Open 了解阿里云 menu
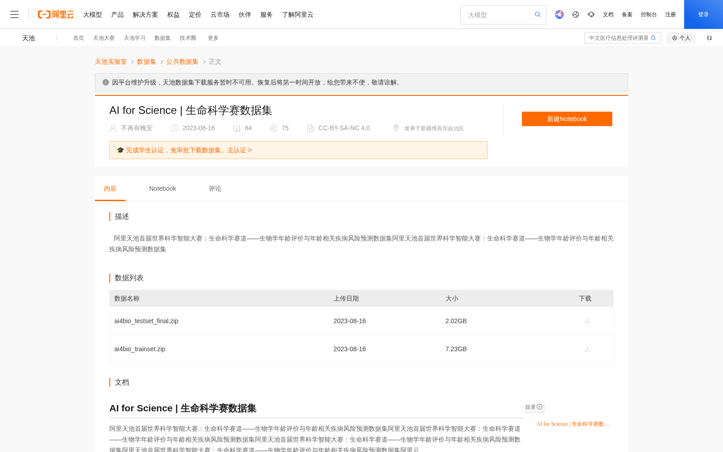The width and height of the screenshot is (723, 452). 298,14
